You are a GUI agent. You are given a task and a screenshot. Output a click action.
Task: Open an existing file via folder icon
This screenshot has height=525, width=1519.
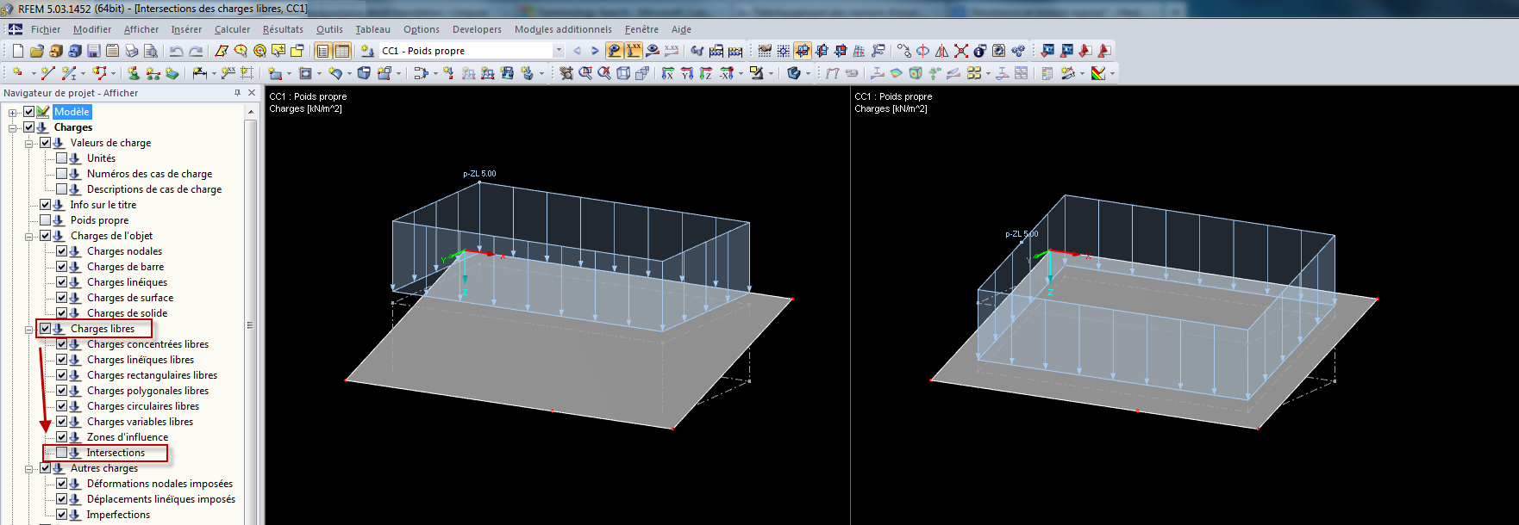click(37, 51)
